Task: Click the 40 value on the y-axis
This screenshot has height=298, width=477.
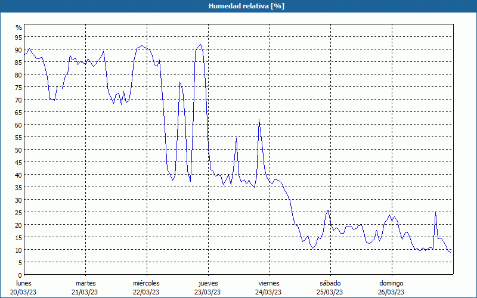Action: pyautogui.click(x=18, y=175)
